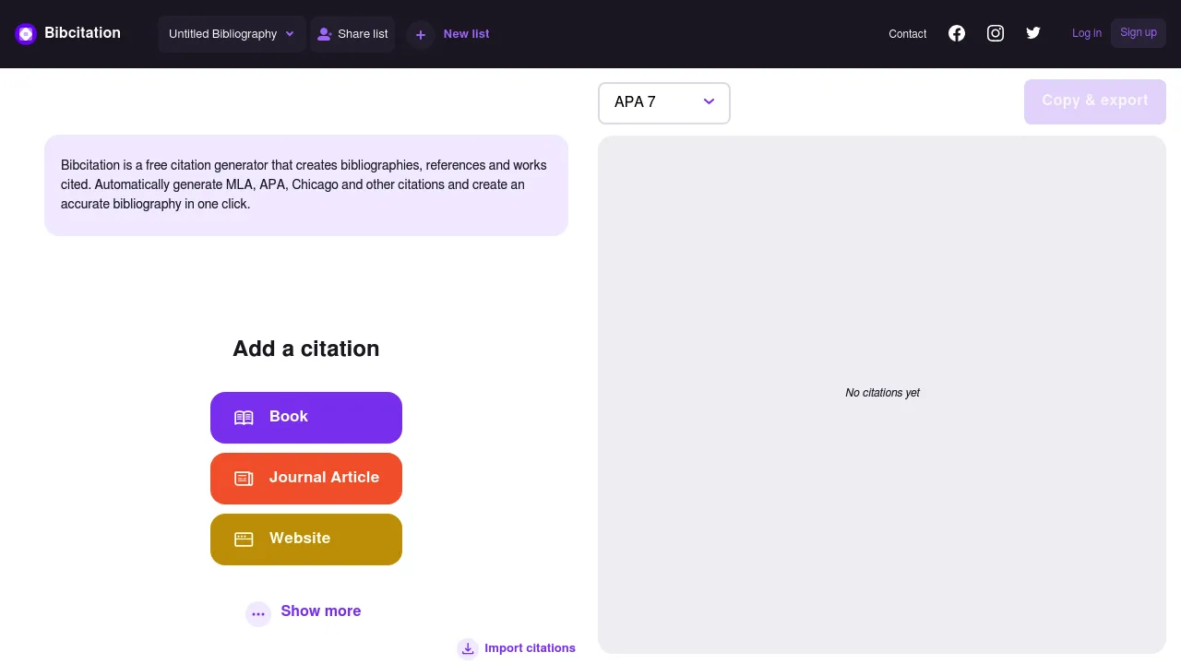The width and height of the screenshot is (1181, 664).
Task: Click the browser icon on the Website button
Action: coord(244,539)
